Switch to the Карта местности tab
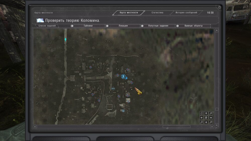251x141 pixels. tap(129, 13)
